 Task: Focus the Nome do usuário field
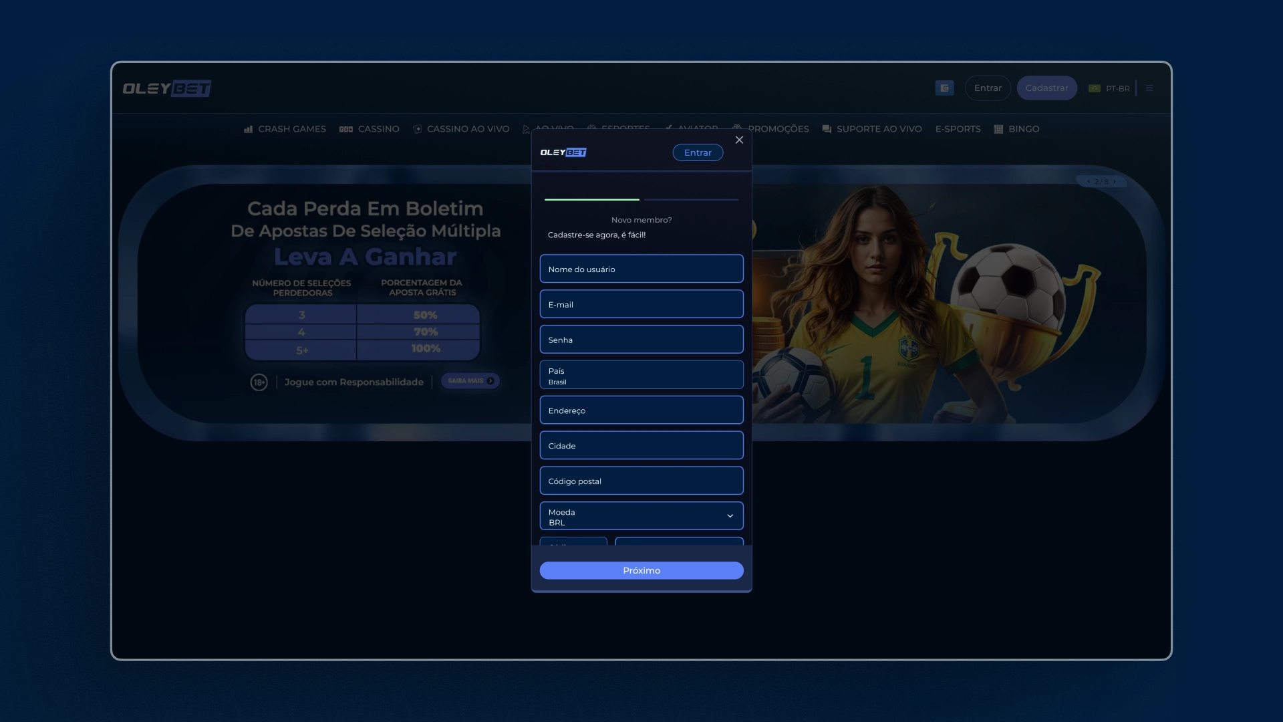tap(641, 269)
